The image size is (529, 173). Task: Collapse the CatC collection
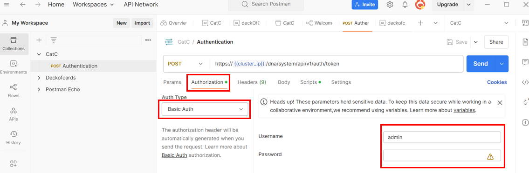[x=39, y=54]
